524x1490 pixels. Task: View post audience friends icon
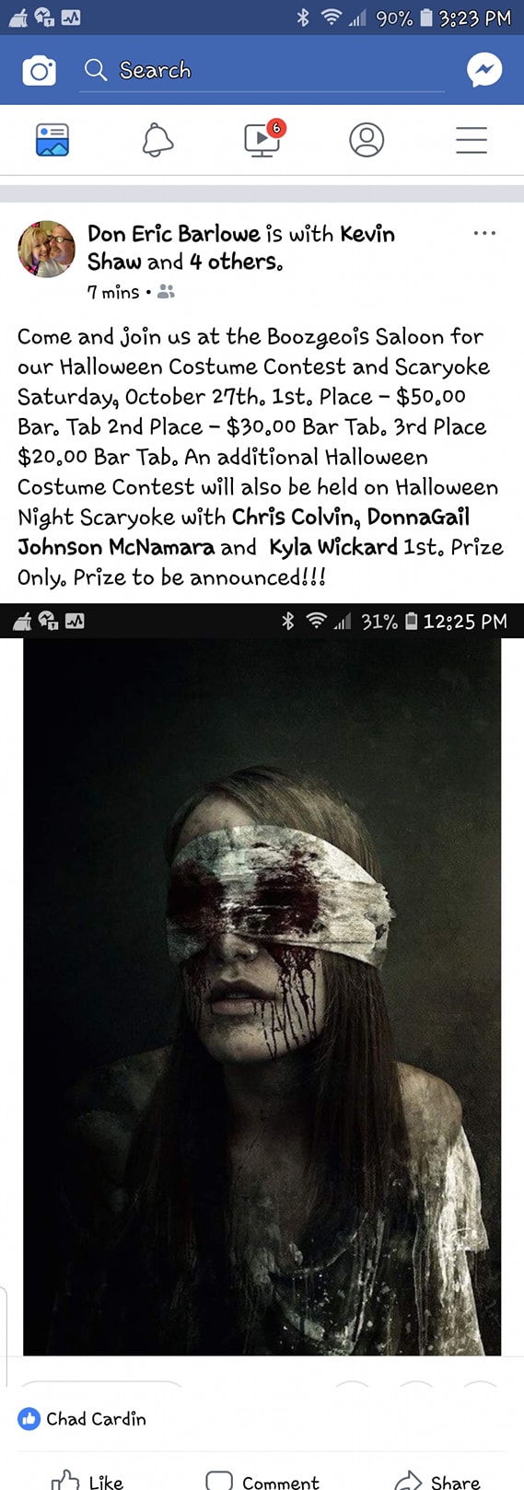(166, 292)
